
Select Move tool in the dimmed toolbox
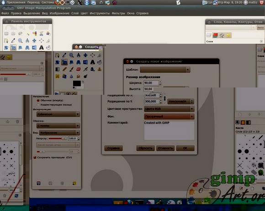coord(85,55)
